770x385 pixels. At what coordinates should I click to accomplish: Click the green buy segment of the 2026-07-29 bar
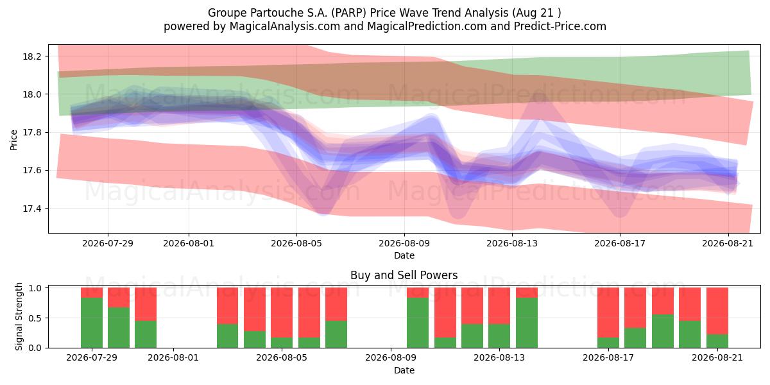click(x=92, y=323)
